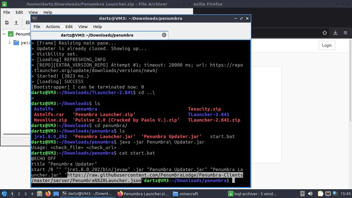Click the green Penumbra zip archive icon in tree
This screenshot has width=352, height=198.
pyautogui.click(x=11, y=34)
